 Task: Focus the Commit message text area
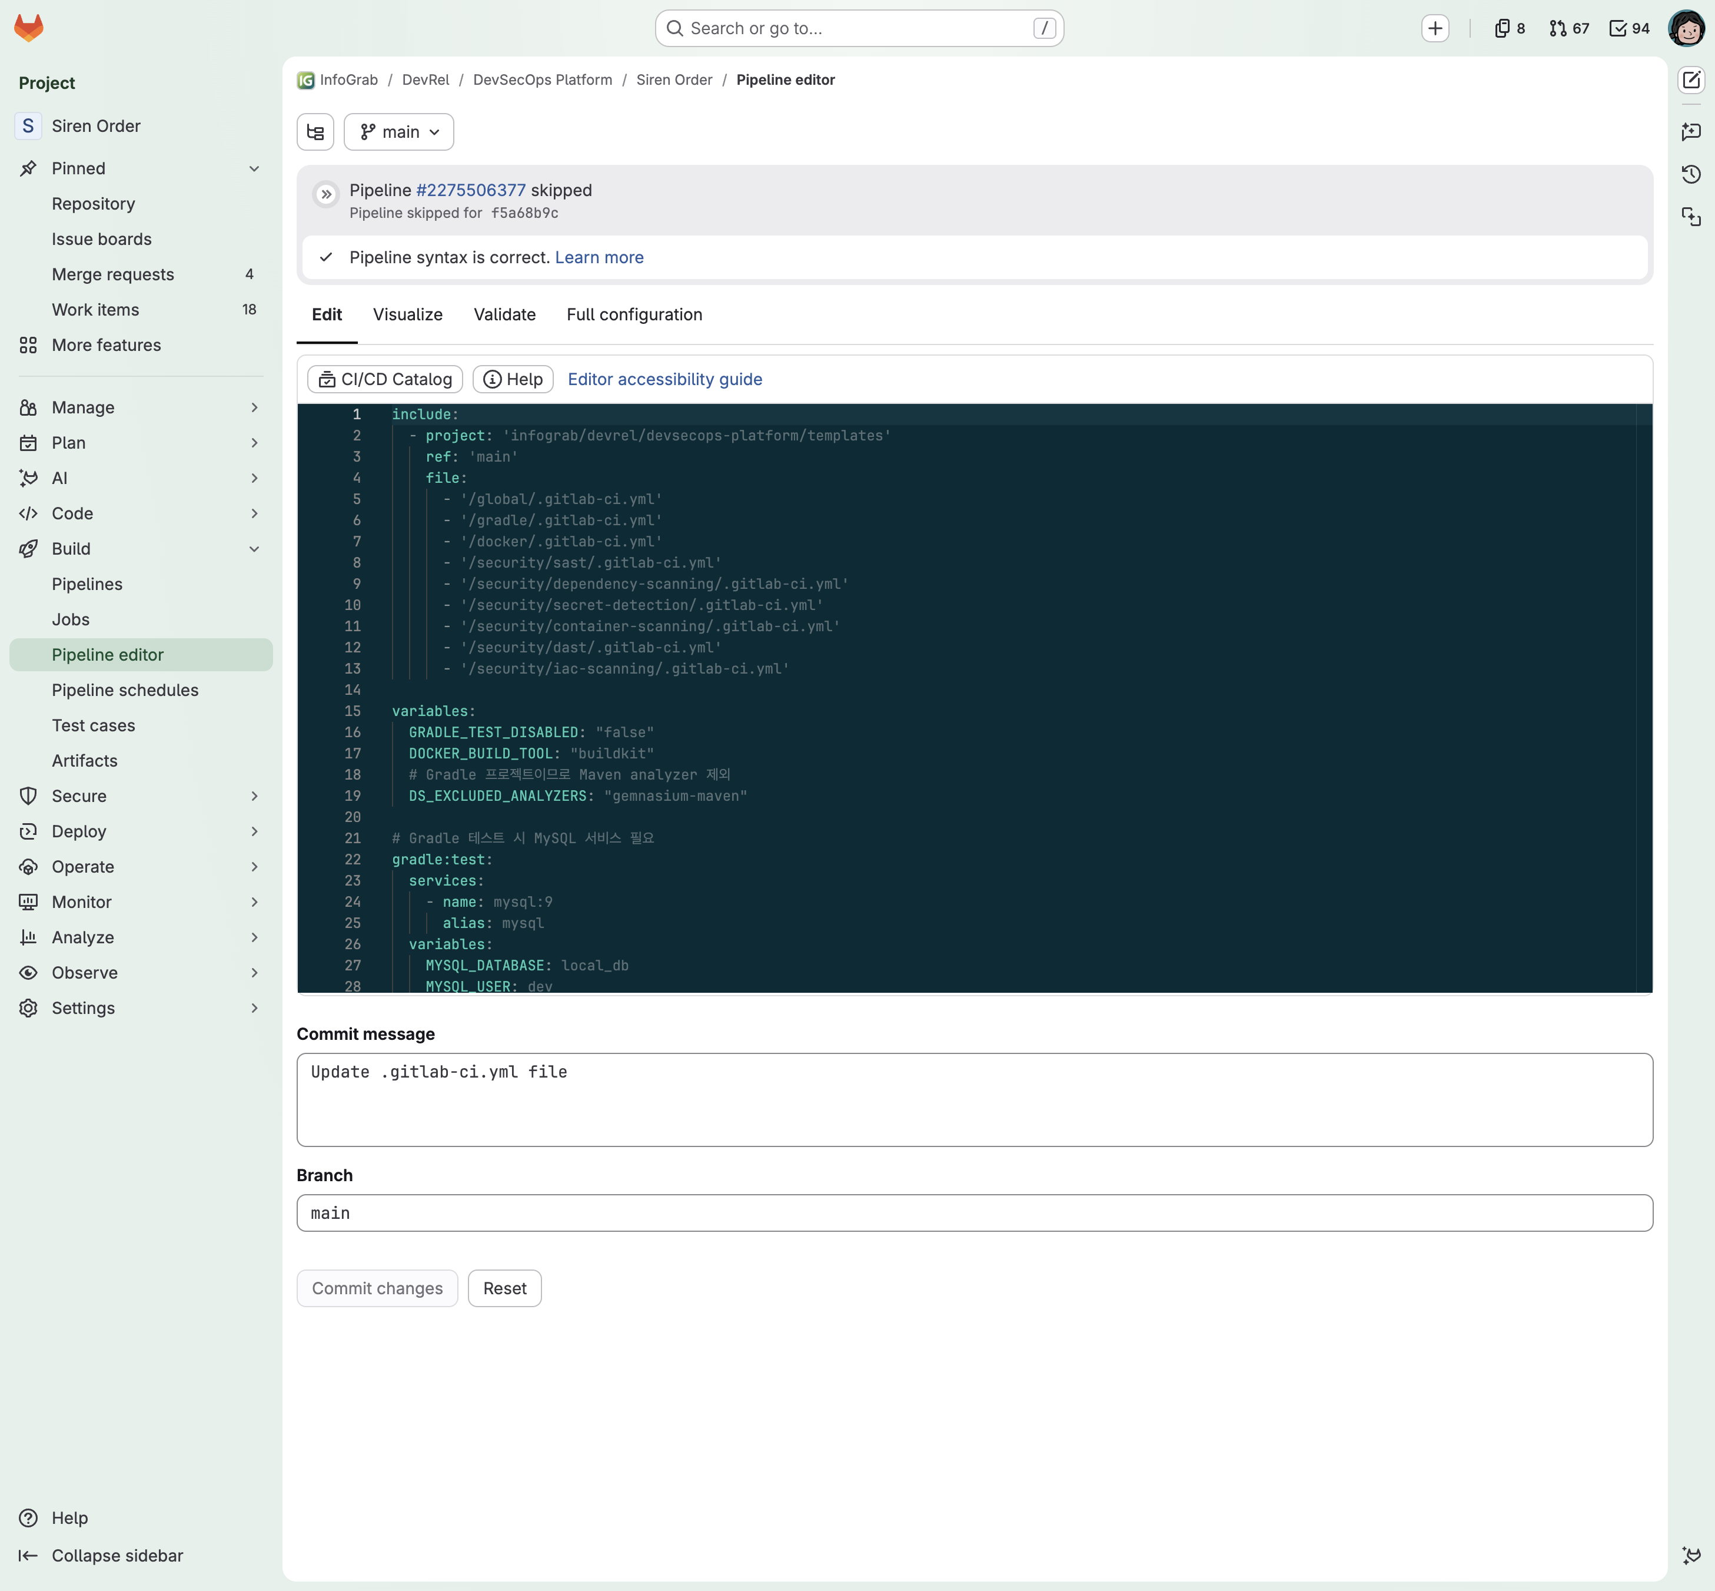click(x=974, y=1101)
